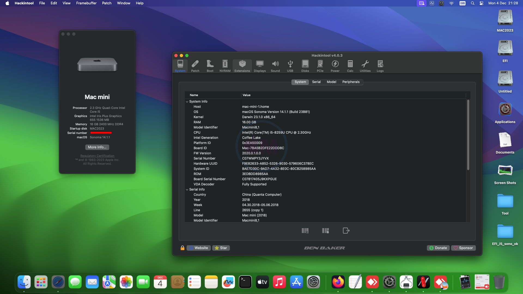The width and height of the screenshot is (523, 294).
Task: Open the File menu
Action: click(x=42, y=3)
